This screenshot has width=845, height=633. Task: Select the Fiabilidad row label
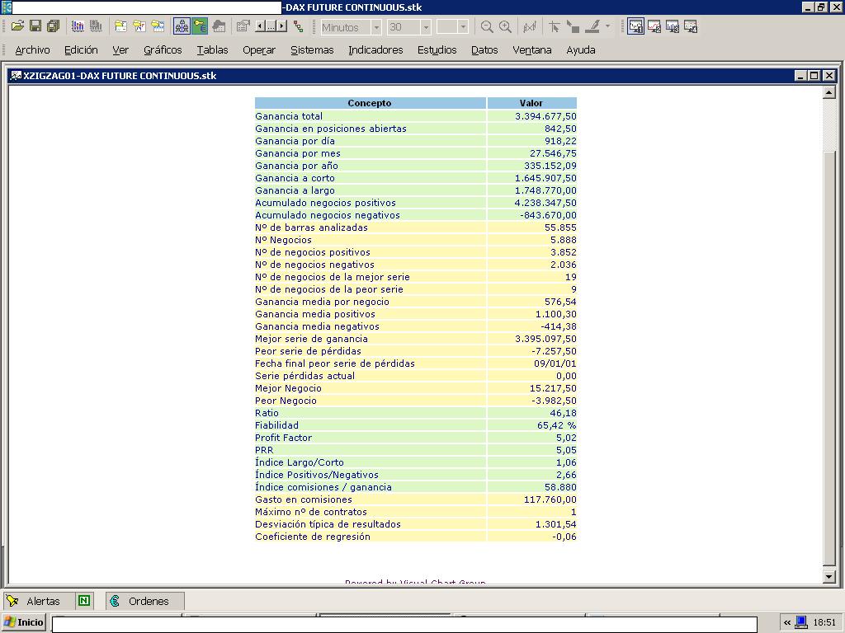point(276,425)
